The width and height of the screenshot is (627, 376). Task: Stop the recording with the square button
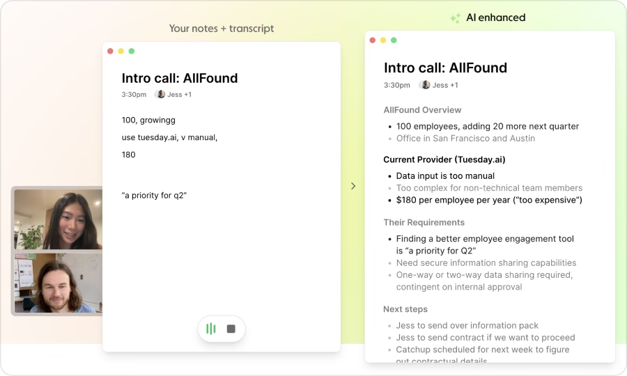coord(231,329)
